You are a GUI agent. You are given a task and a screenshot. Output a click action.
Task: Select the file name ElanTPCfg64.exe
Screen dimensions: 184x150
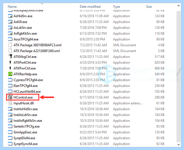tap(25, 86)
